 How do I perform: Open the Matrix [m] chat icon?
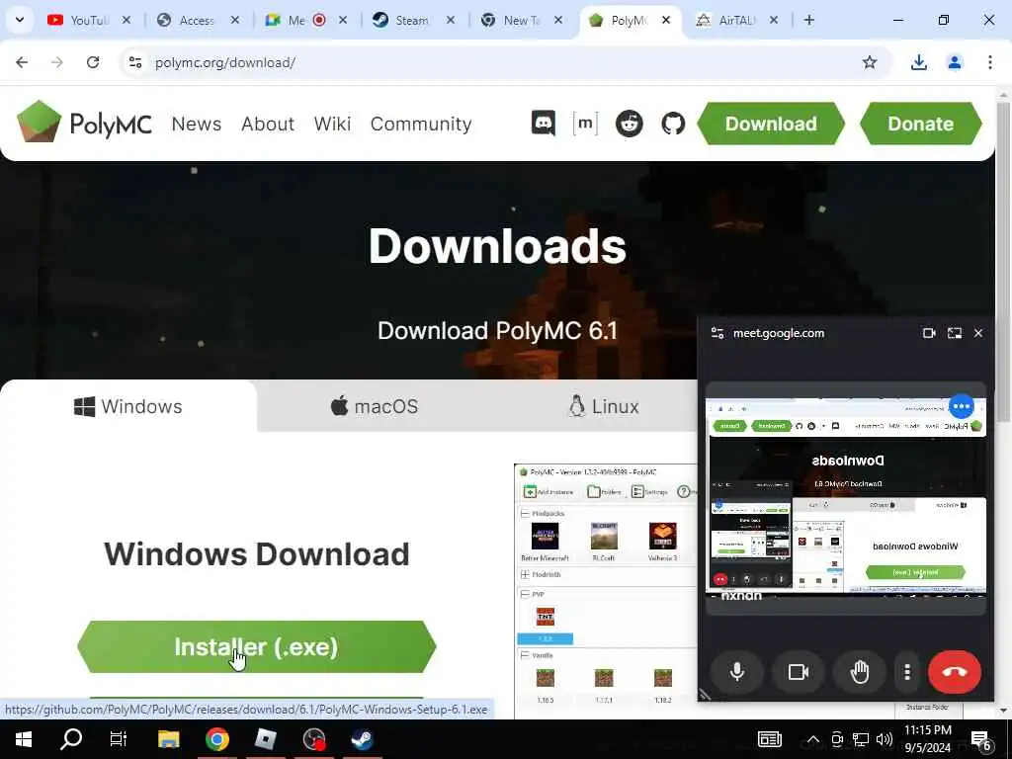tap(585, 124)
